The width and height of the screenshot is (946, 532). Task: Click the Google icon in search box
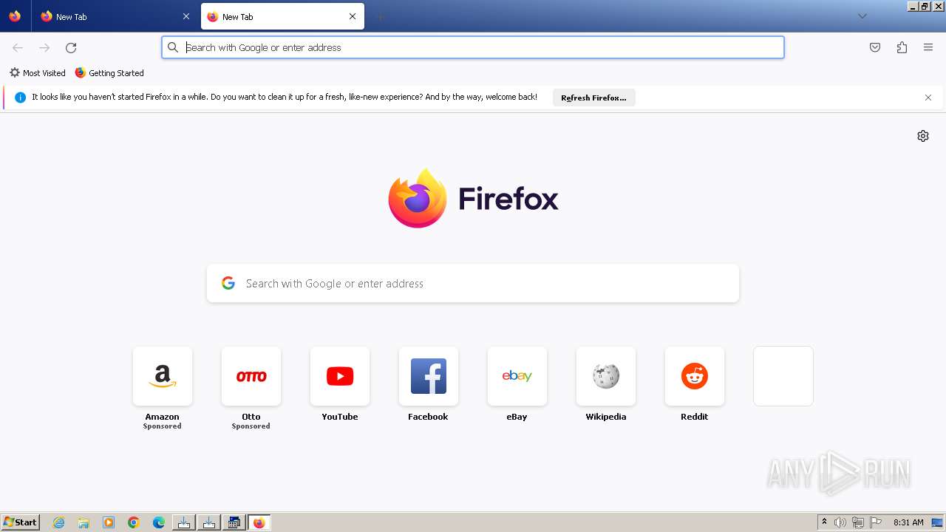coord(228,283)
